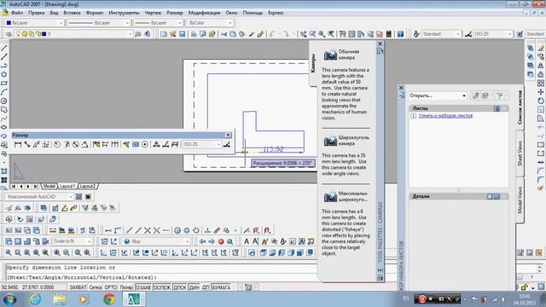Select the Baseline dimension tool

105,144
